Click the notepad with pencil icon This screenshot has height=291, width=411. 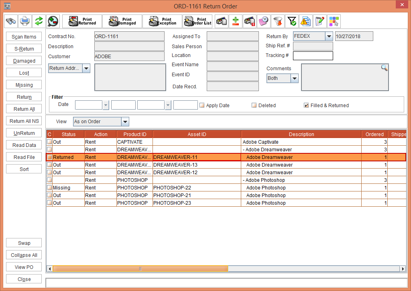coord(319,21)
